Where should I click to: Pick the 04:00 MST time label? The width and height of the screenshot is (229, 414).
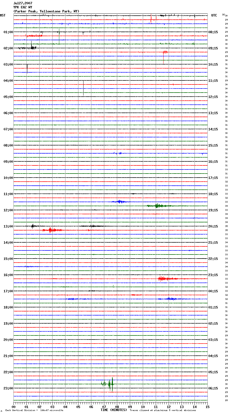pos(8,81)
